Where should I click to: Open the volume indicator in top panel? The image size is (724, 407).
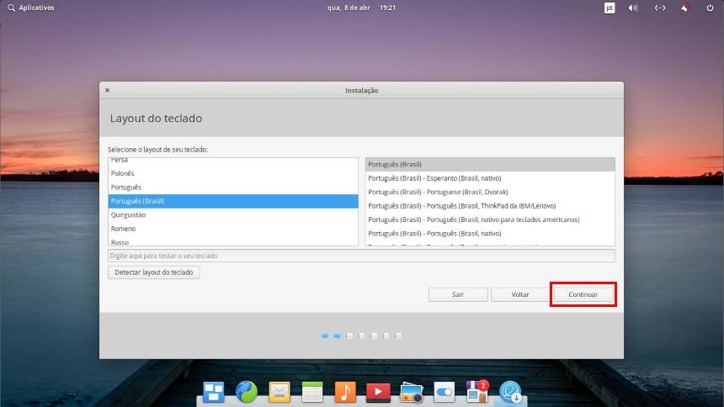point(633,8)
